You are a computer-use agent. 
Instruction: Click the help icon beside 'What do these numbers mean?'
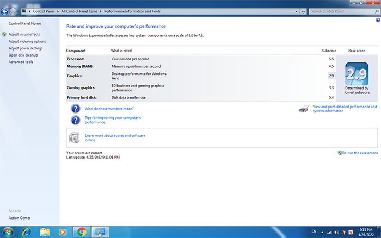tap(76, 108)
